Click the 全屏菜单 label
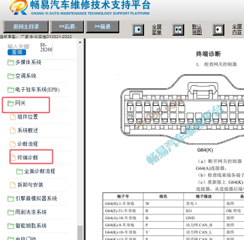The width and height of the screenshot is (244, 240). coord(157,30)
